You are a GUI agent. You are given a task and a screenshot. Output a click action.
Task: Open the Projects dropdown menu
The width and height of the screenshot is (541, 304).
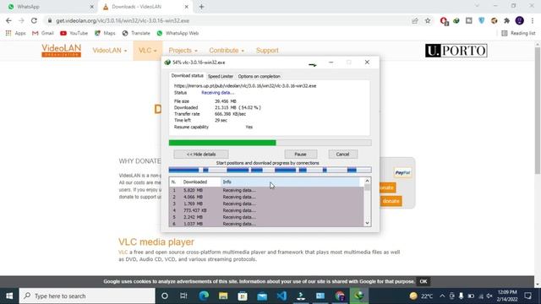click(x=183, y=51)
